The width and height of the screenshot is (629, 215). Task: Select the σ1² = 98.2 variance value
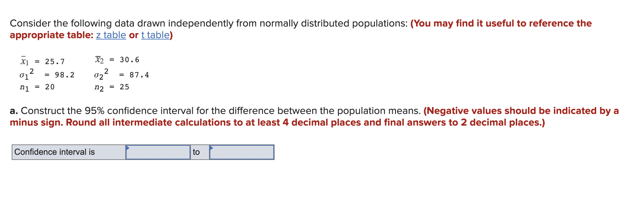pos(47,74)
